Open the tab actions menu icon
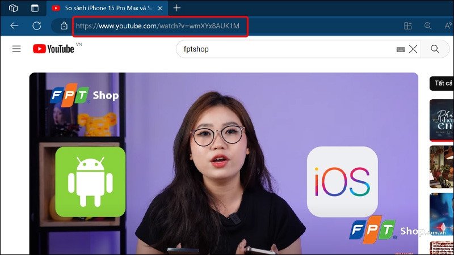This screenshot has width=454, height=255. coord(35,8)
